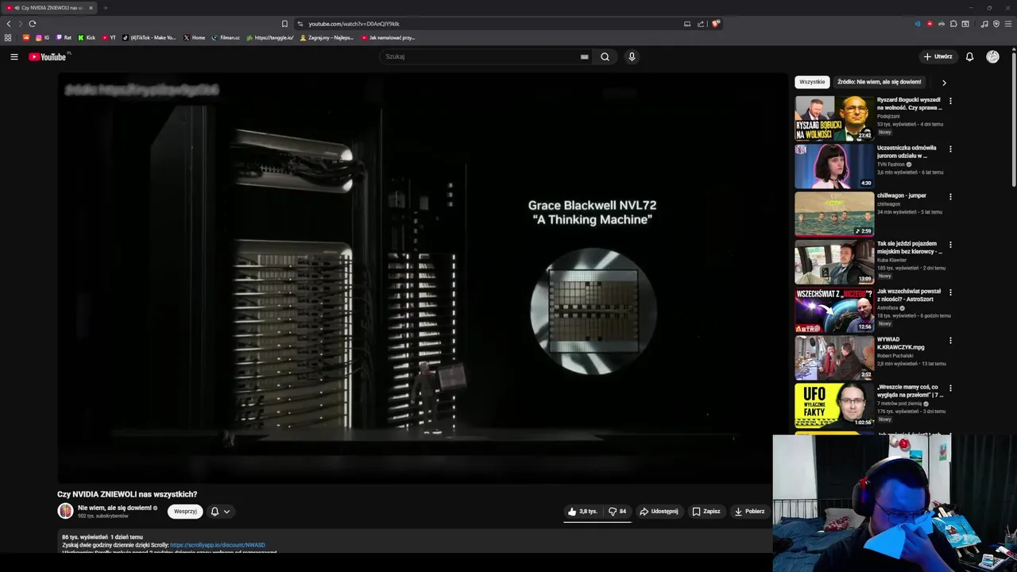Image resolution: width=1017 pixels, height=572 pixels.
Task: Select the Źródło: Nie wiem, ale się dowiem chip
Action: [880, 82]
